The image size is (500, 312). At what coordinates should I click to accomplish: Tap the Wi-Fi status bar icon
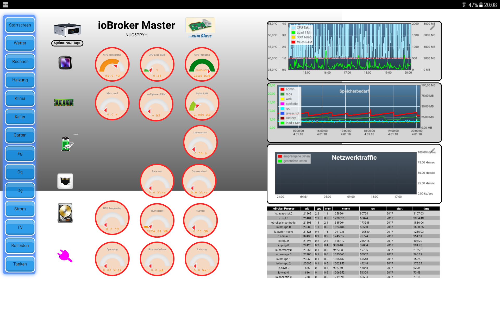[464, 5]
